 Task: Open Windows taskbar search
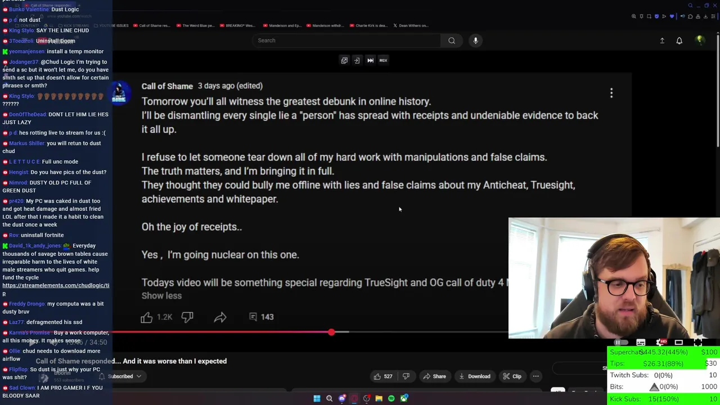[330, 399]
